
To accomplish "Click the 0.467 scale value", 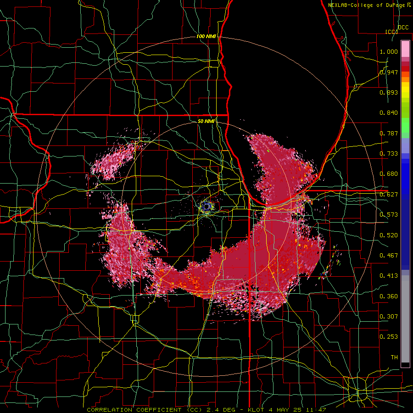I will click(389, 256).
